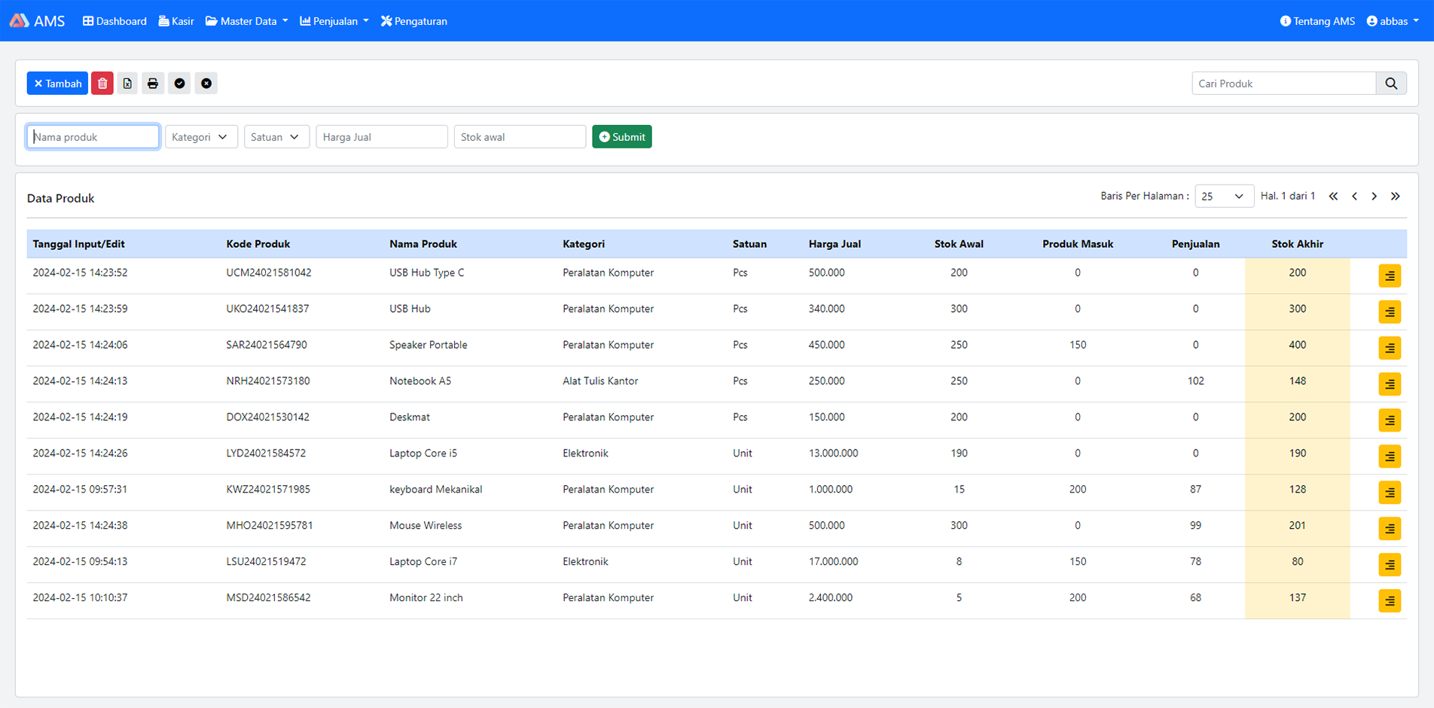Open Tentang AMS info link
The width and height of the screenshot is (1434, 708).
(x=1317, y=21)
